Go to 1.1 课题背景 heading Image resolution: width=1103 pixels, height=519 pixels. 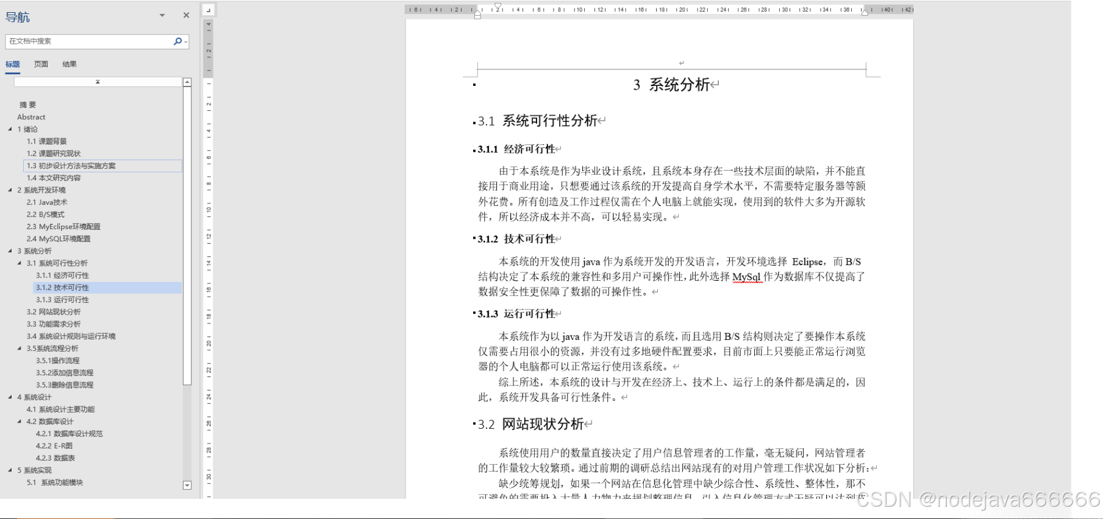tap(46, 141)
